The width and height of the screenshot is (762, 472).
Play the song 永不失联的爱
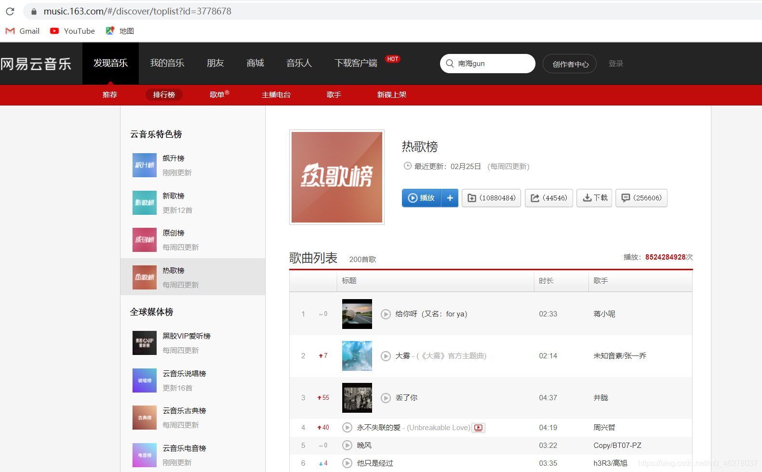[347, 428]
